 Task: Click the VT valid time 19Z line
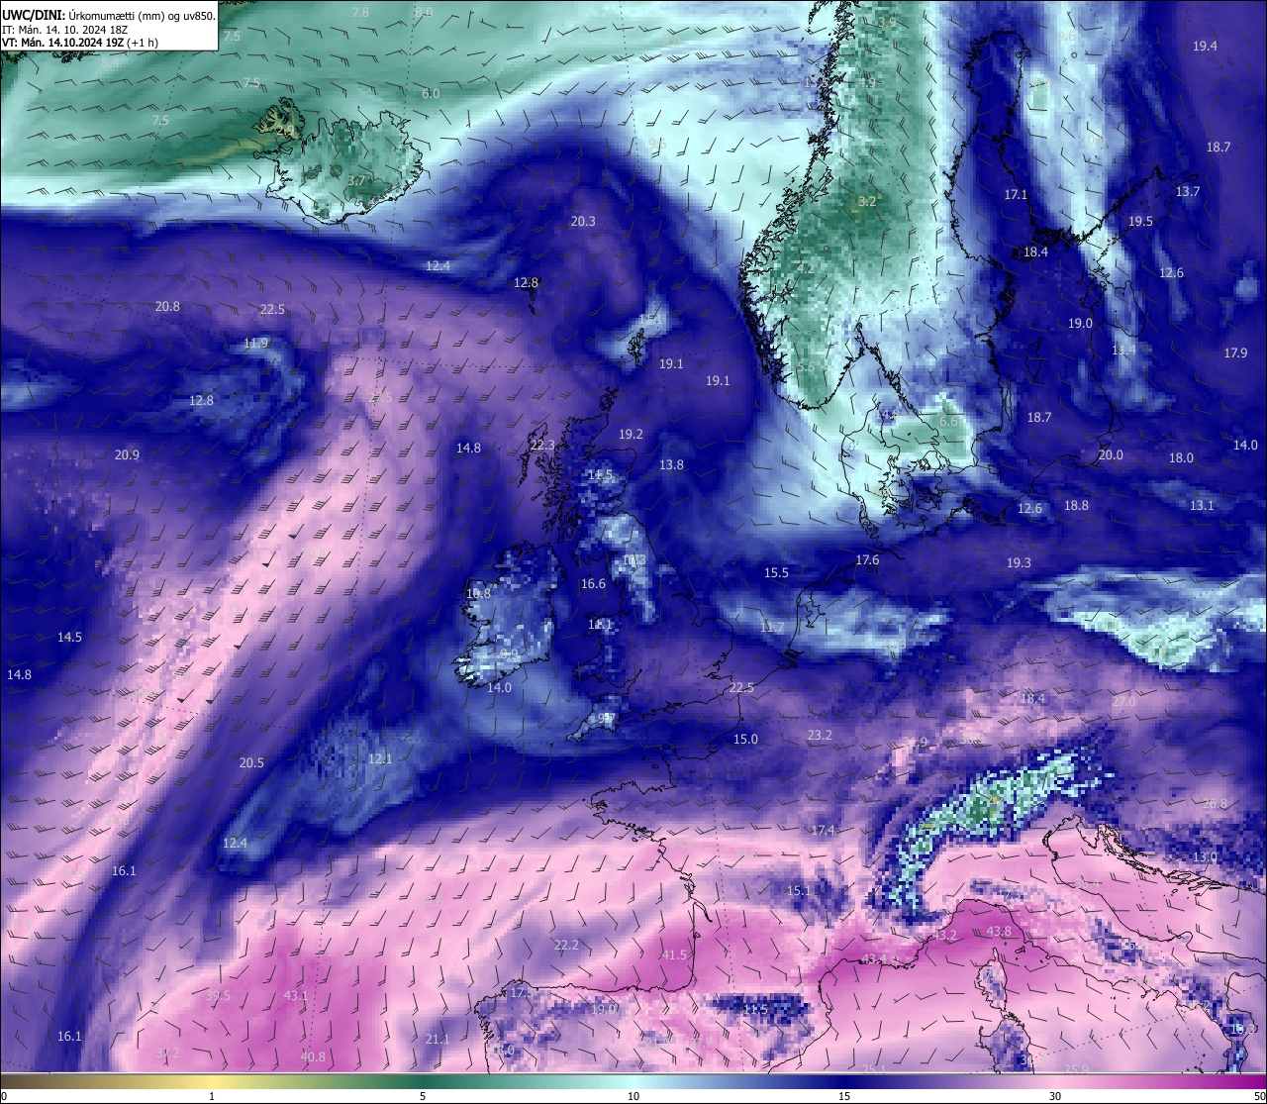tap(79, 43)
